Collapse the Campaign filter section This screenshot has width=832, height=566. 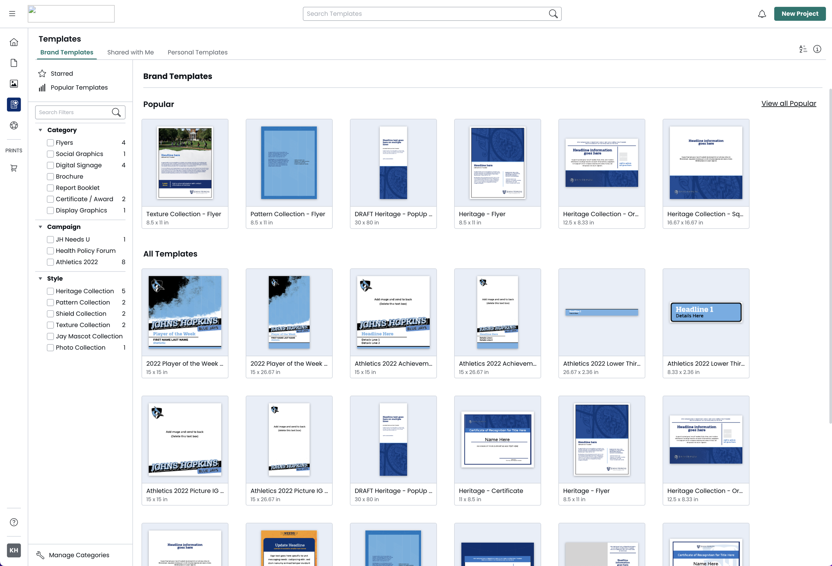pos(40,227)
